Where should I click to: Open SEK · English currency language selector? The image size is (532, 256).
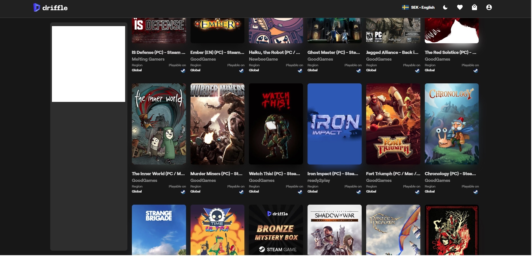point(418,8)
